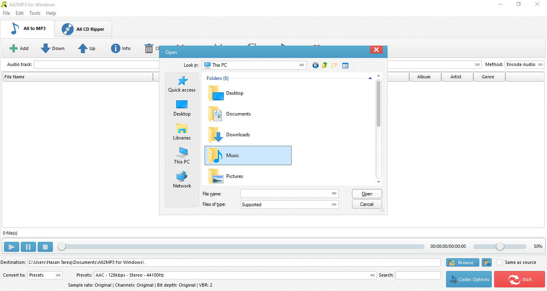Click the play button in the player bar
This screenshot has width=547, height=291.
(x=12, y=247)
